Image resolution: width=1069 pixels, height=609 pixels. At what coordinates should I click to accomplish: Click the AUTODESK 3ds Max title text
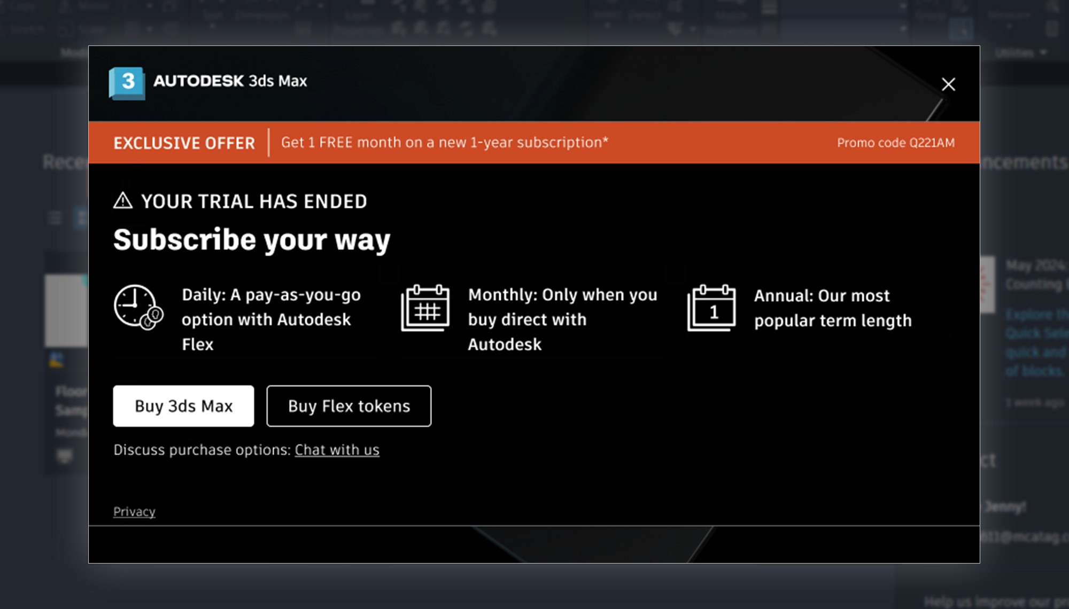pos(230,81)
